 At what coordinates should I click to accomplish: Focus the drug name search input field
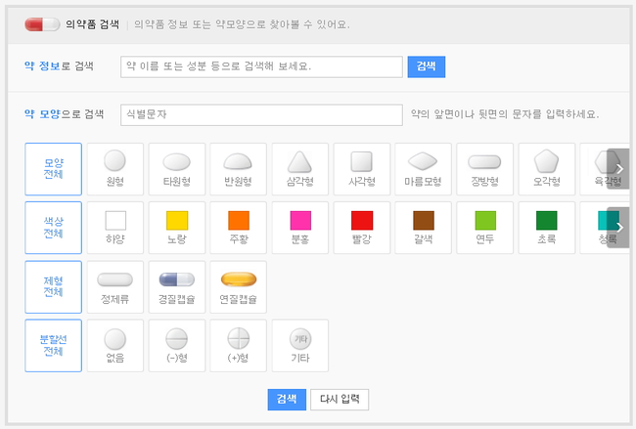click(x=261, y=66)
